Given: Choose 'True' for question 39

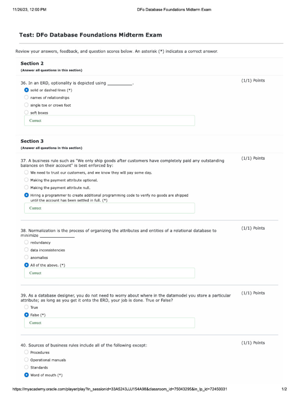Looking at the screenshot, I should click(x=26, y=307).
